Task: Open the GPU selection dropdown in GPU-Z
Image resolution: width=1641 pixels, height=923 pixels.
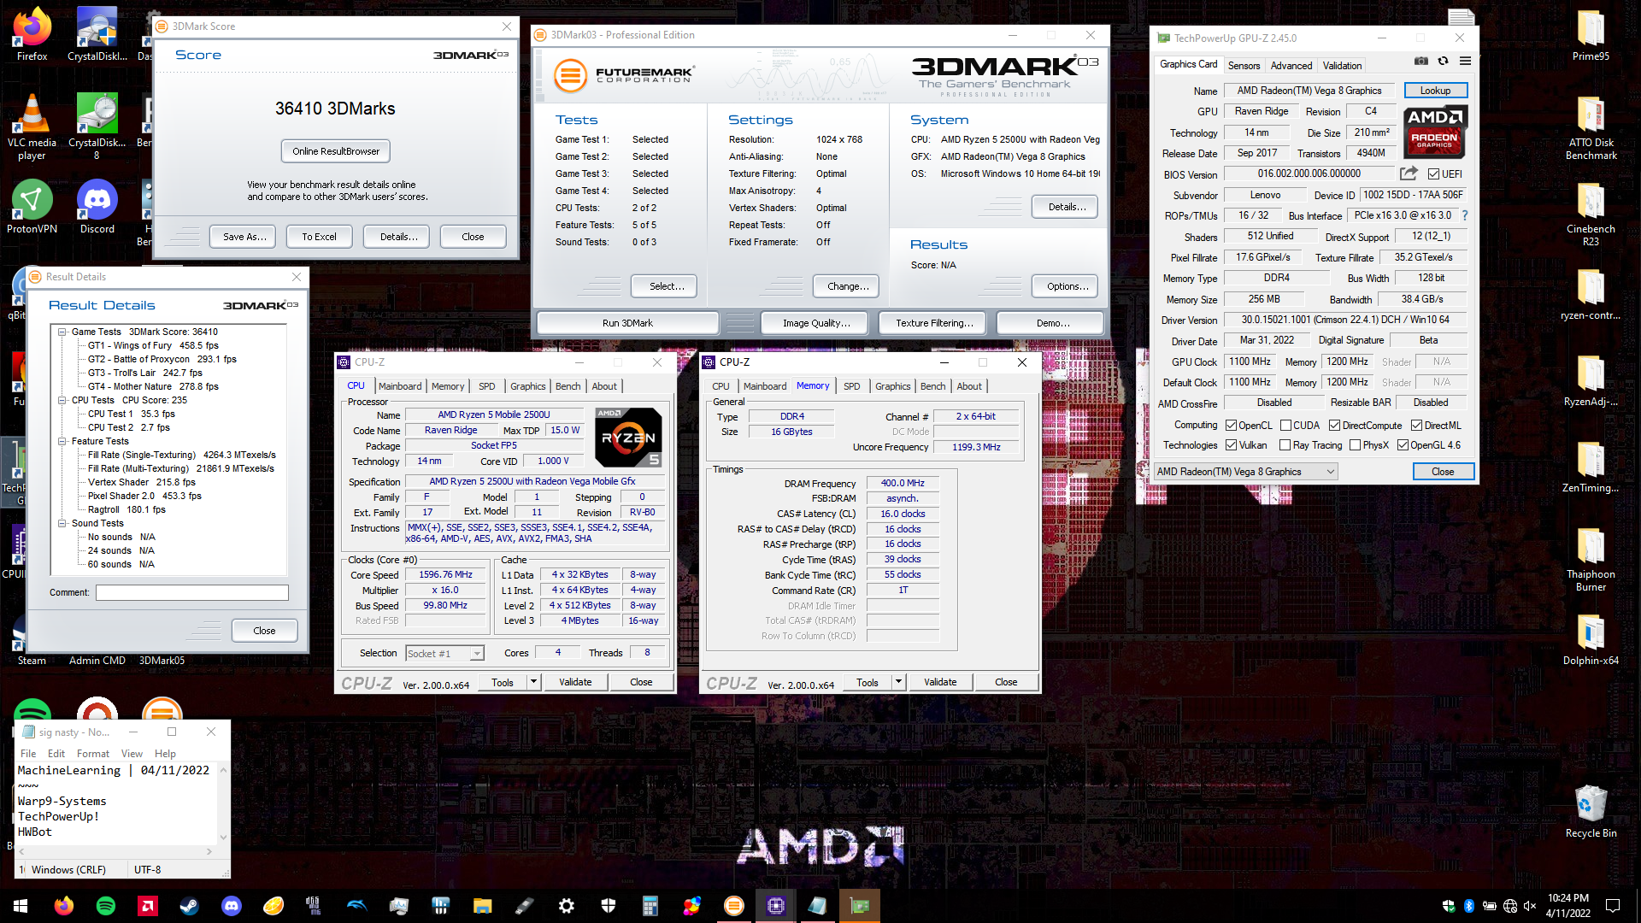Action: [x=1245, y=472]
